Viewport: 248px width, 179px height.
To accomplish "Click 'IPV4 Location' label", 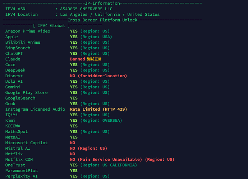I will pyautogui.click(x=22, y=14).
